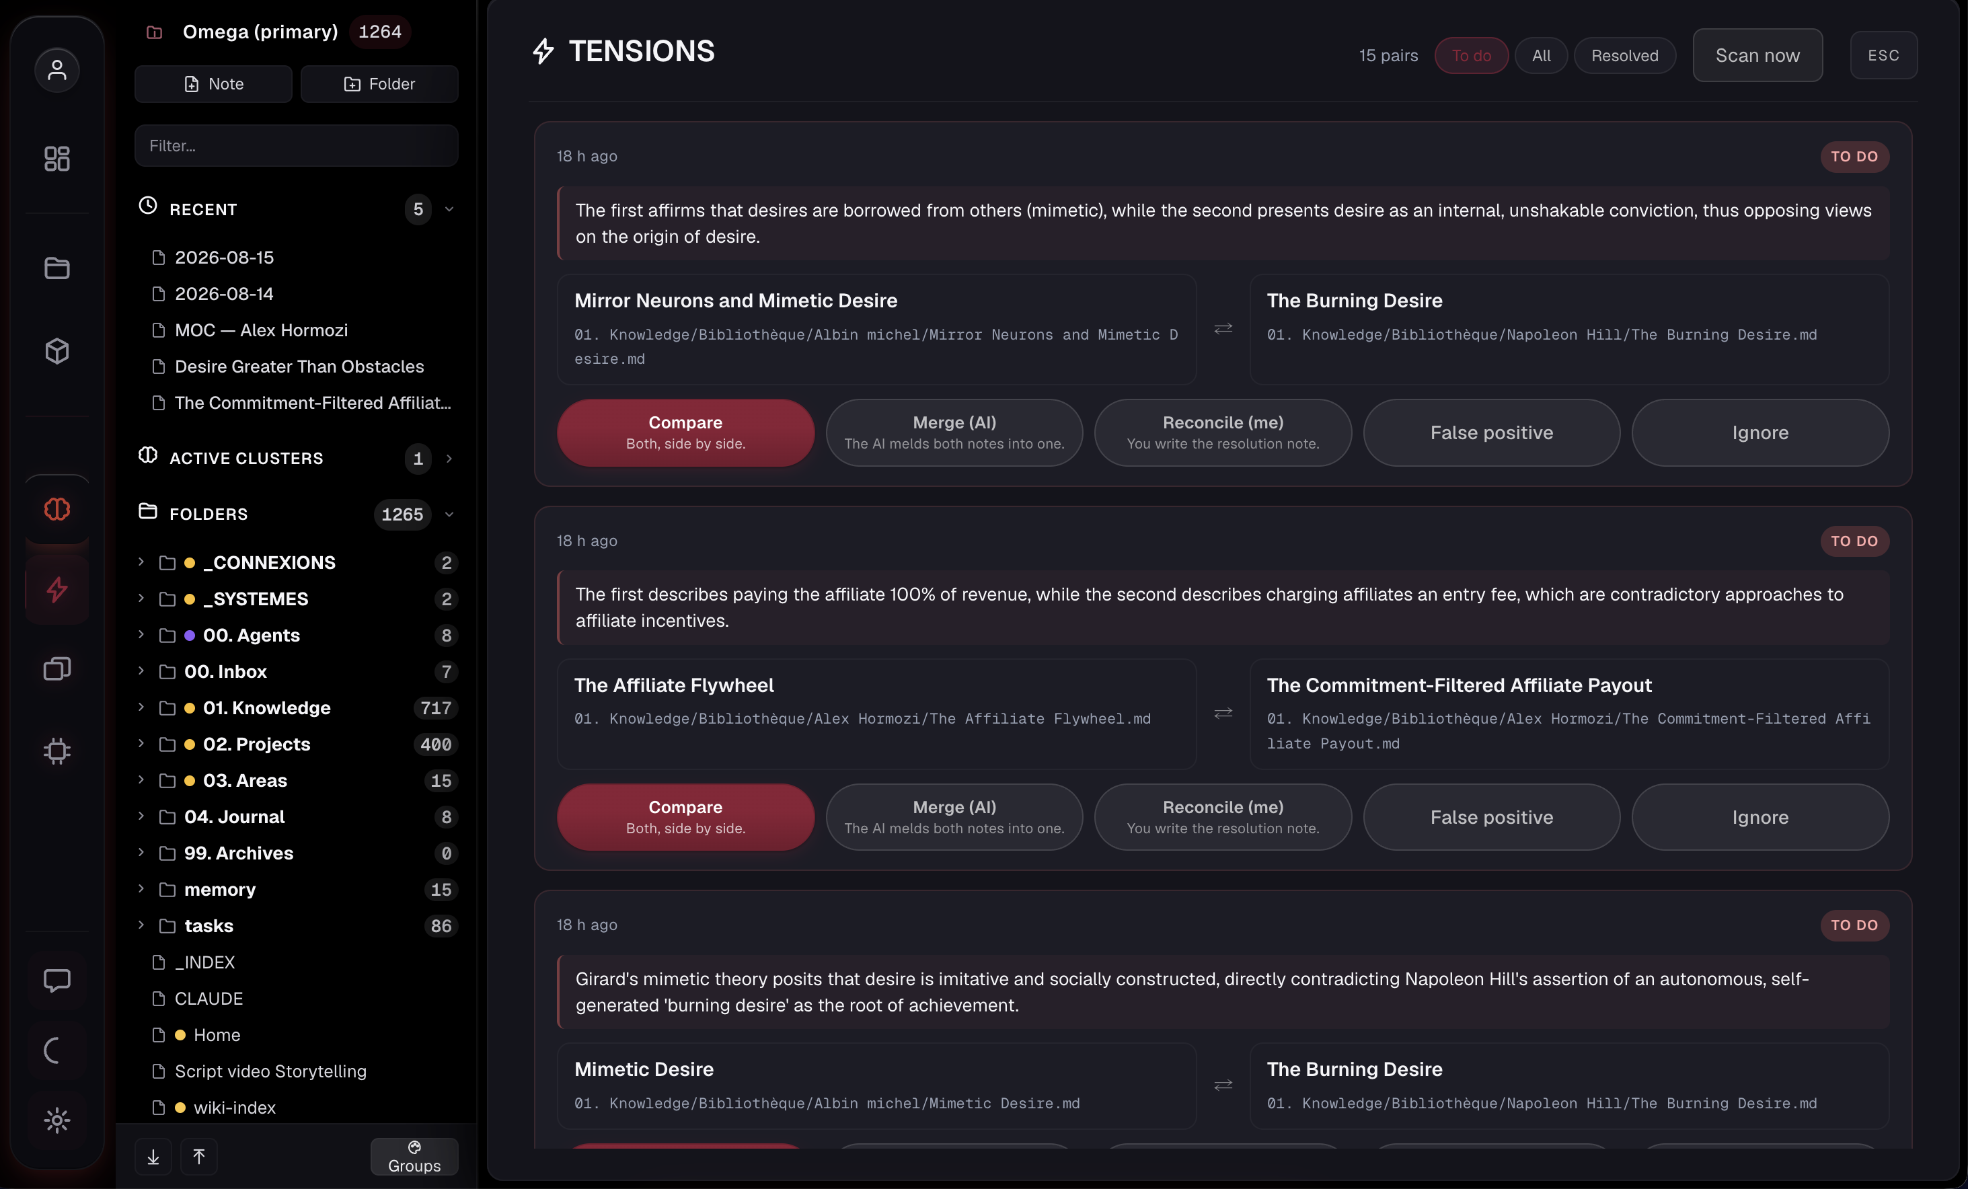Open the 2026-08-15 recent note

pos(225,257)
